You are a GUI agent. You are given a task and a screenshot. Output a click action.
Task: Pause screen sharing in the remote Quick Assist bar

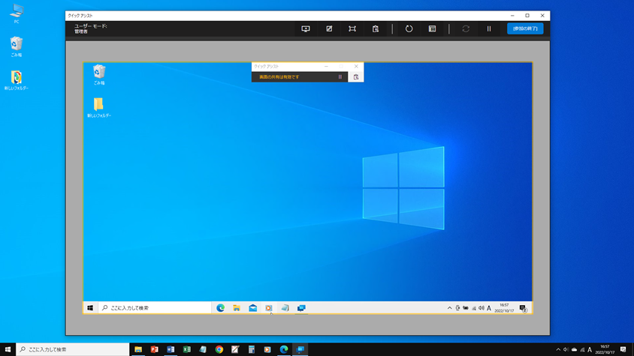tap(340, 76)
